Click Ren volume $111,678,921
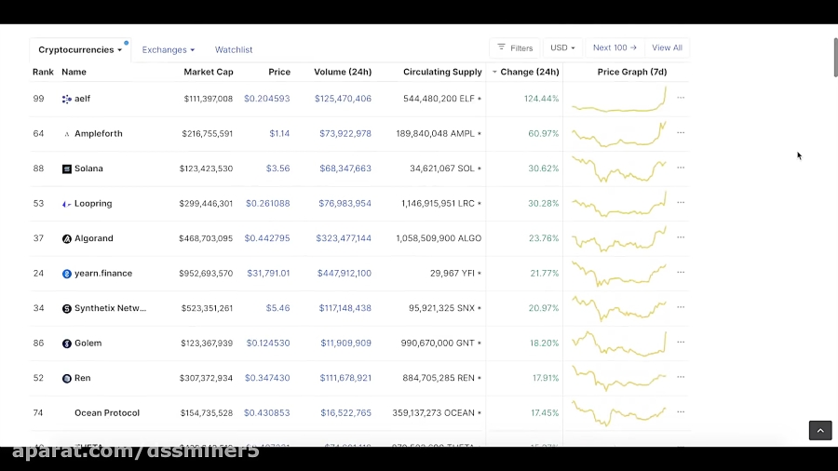This screenshot has width=838, height=471. click(345, 378)
